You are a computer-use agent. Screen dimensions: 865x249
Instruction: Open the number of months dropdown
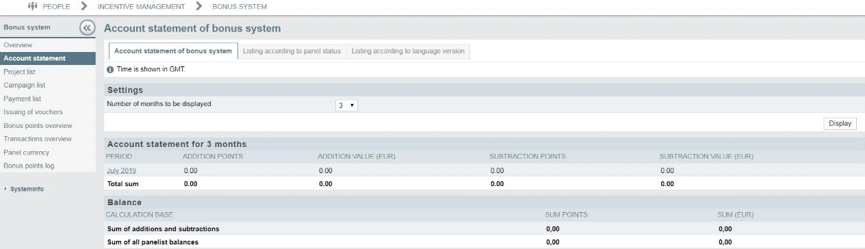point(347,106)
